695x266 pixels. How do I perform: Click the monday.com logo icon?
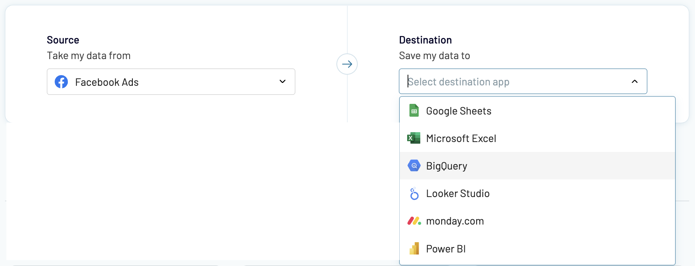pos(414,221)
